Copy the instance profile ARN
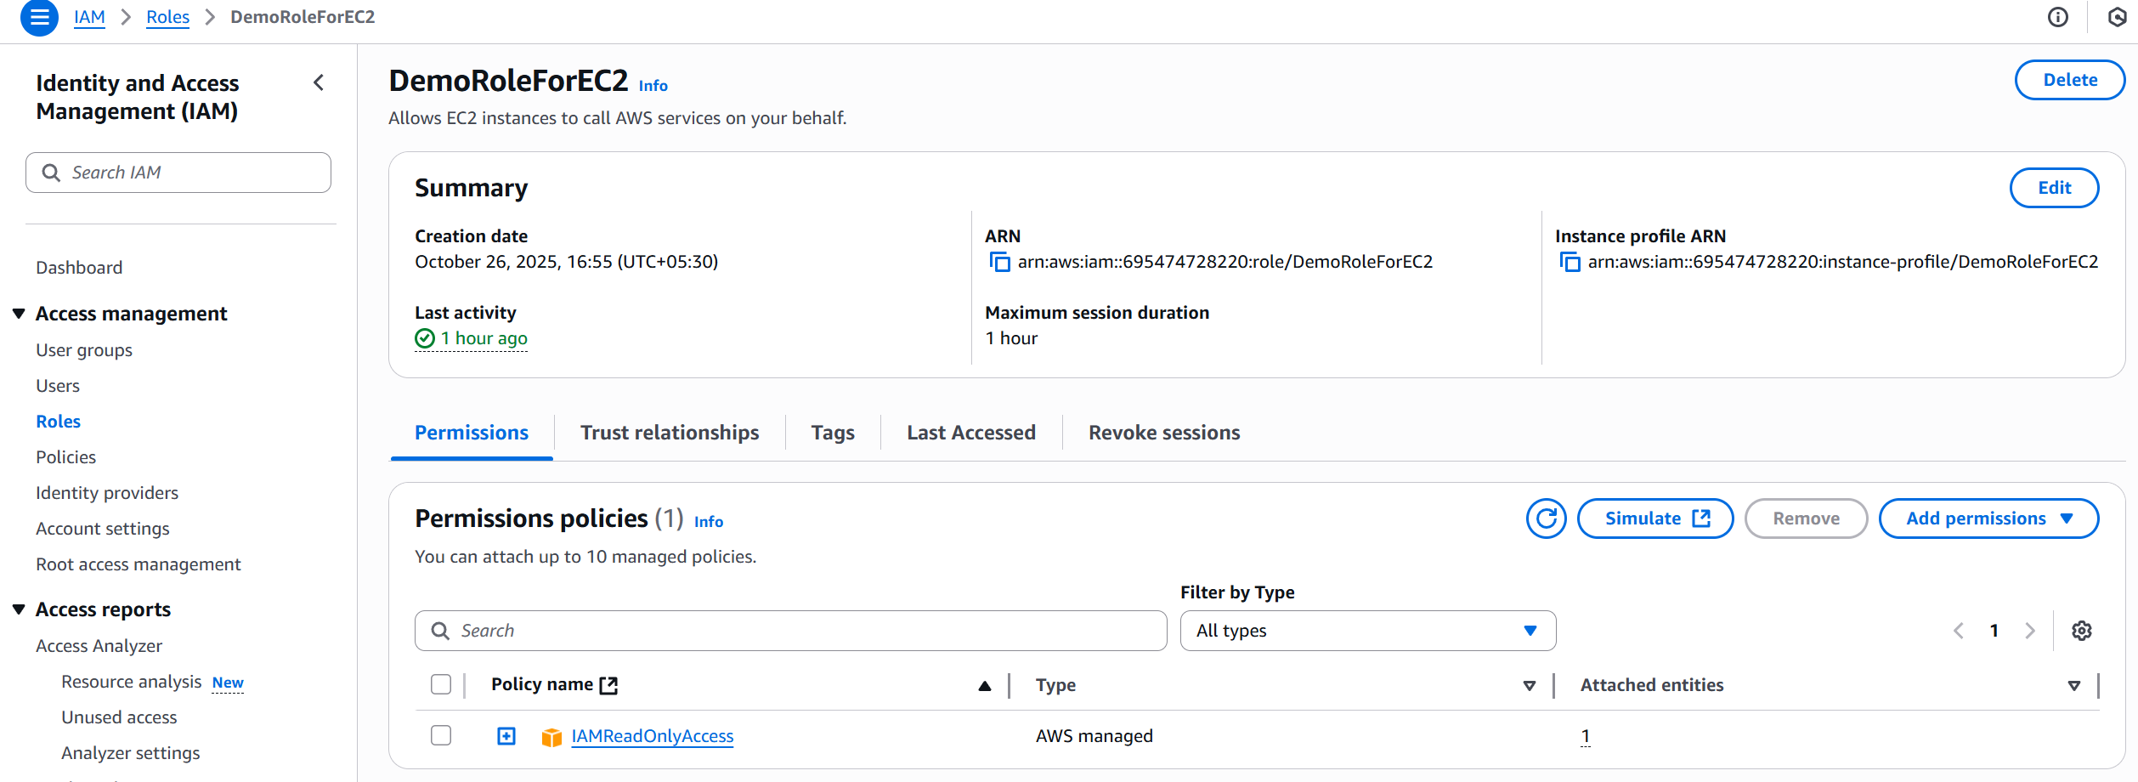The height and width of the screenshot is (782, 2138). [x=1570, y=262]
